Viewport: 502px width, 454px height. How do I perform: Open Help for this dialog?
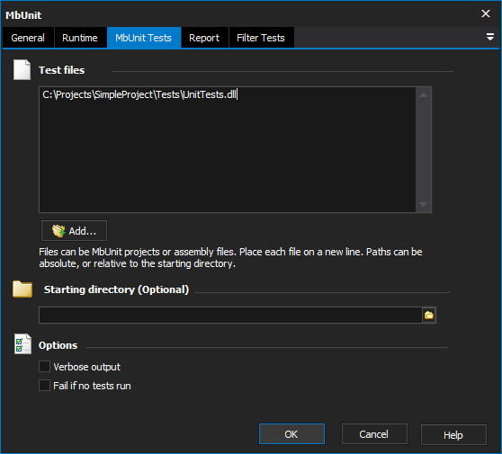[x=453, y=435]
